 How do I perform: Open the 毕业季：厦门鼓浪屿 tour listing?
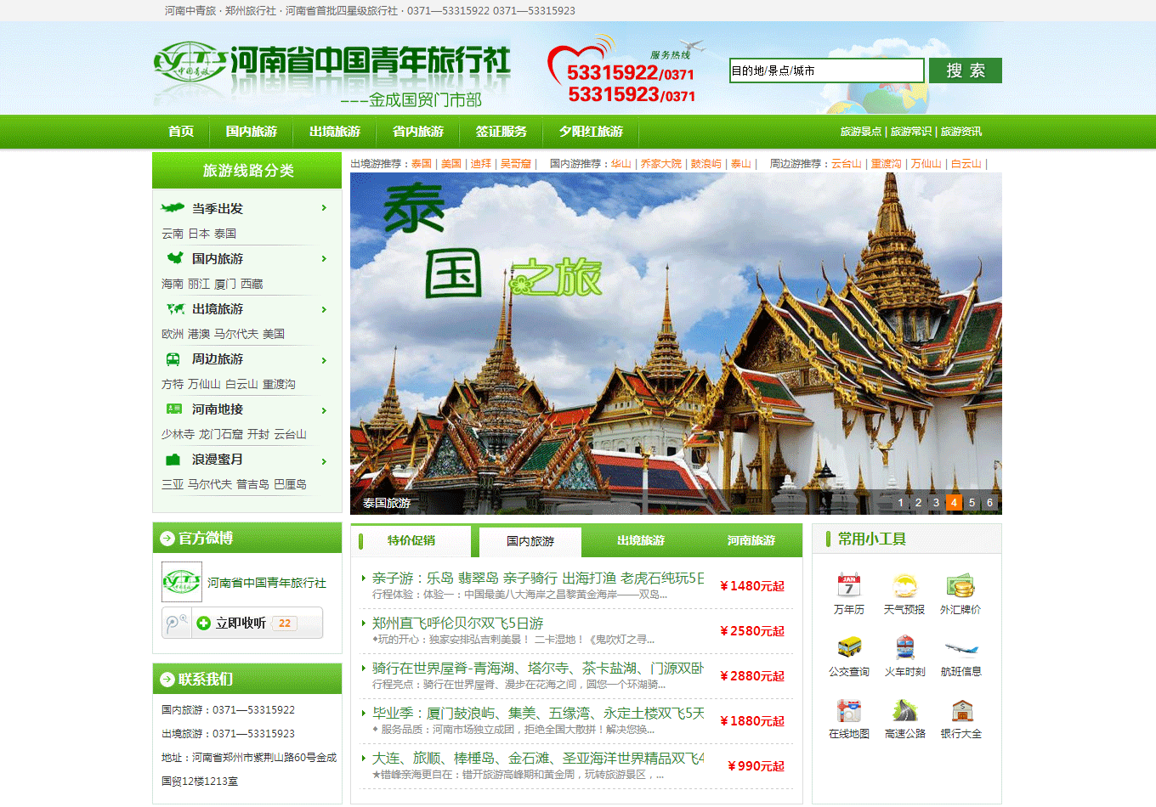(x=537, y=713)
